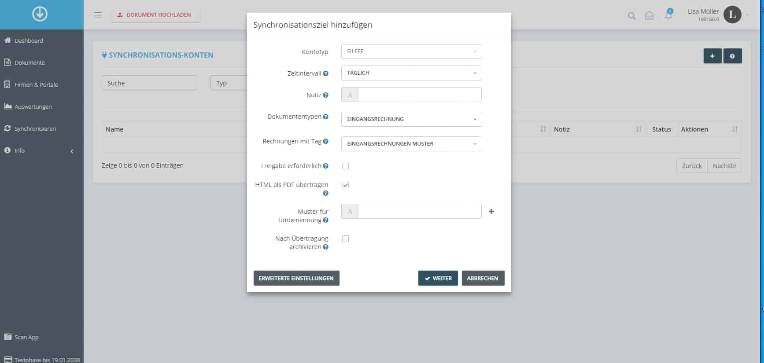Open the notifications bell icon
The width and height of the screenshot is (764, 363).
668,15
